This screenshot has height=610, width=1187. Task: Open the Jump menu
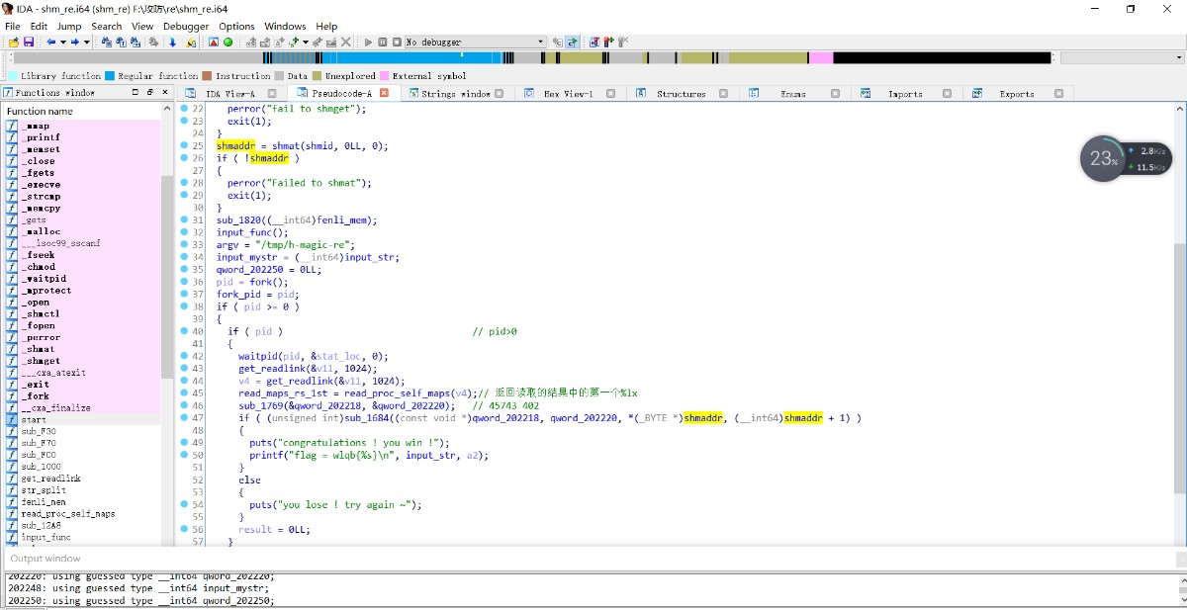coord(69,26)
